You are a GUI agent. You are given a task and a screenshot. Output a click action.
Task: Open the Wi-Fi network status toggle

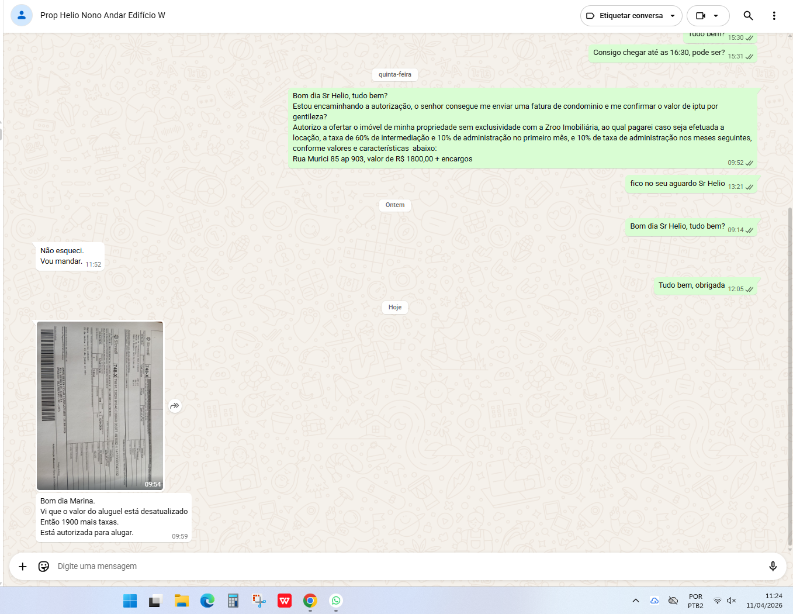(x=717, y=601)
